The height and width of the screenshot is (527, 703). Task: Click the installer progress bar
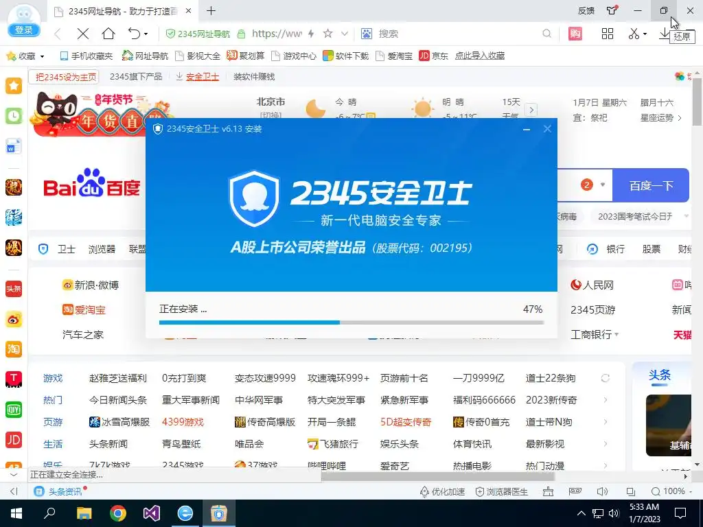351,323
